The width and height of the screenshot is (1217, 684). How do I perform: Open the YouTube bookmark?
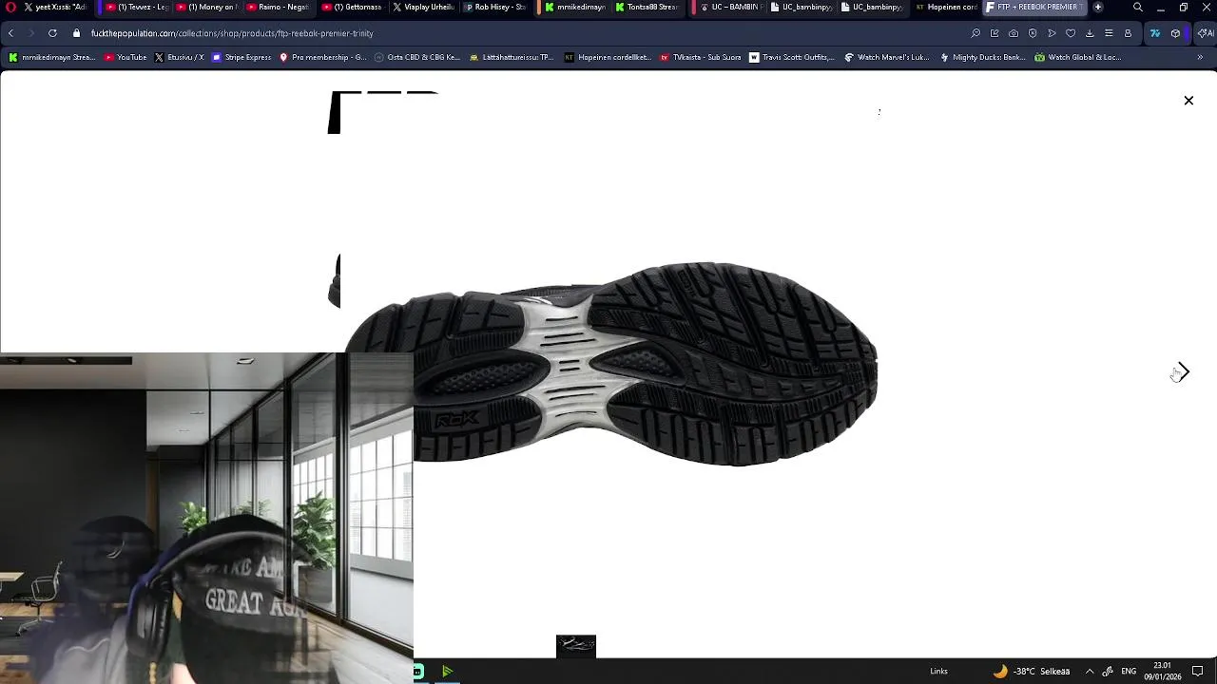coord(125,57)
